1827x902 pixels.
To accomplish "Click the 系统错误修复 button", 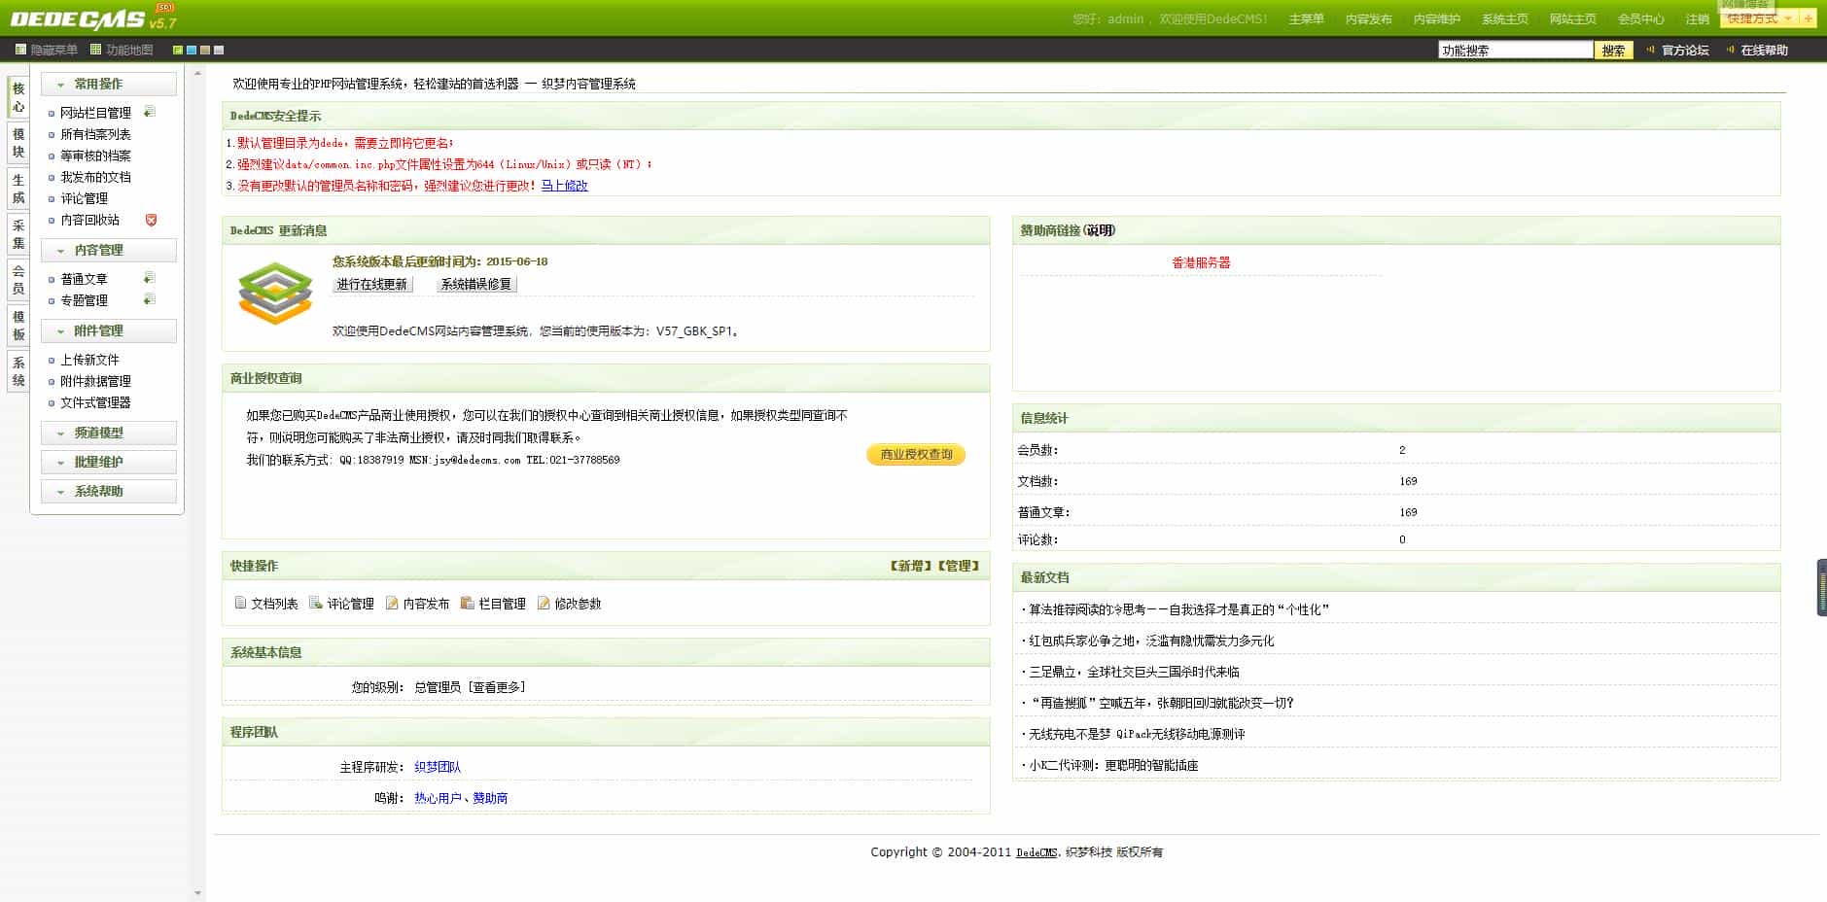I will coord(476,284).
